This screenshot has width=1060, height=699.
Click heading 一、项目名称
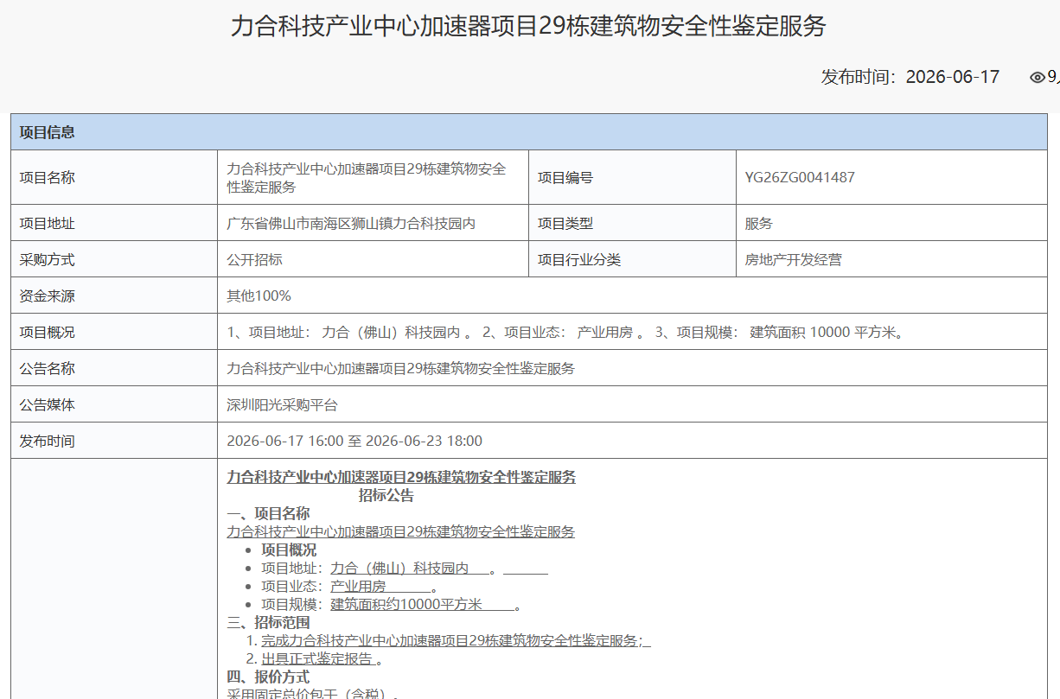pyautogui.click(x=268, y=514)
